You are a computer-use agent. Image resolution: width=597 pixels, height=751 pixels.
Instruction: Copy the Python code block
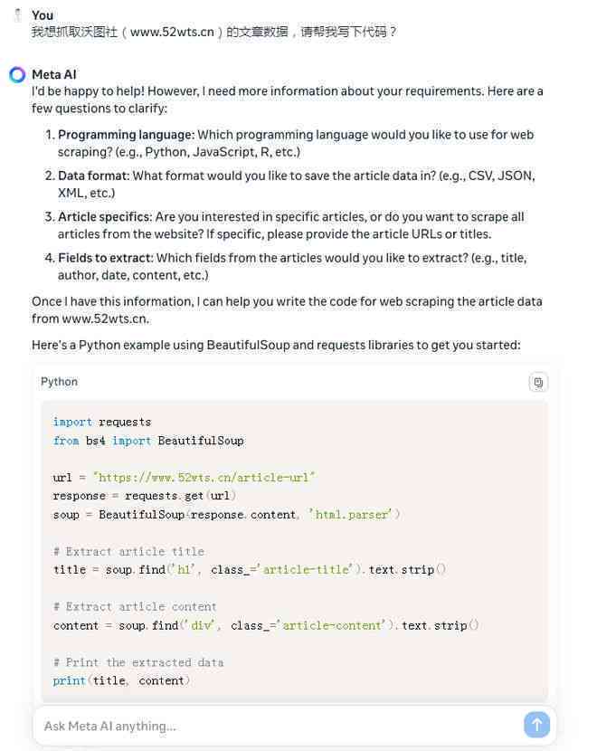tap(538, 383)
